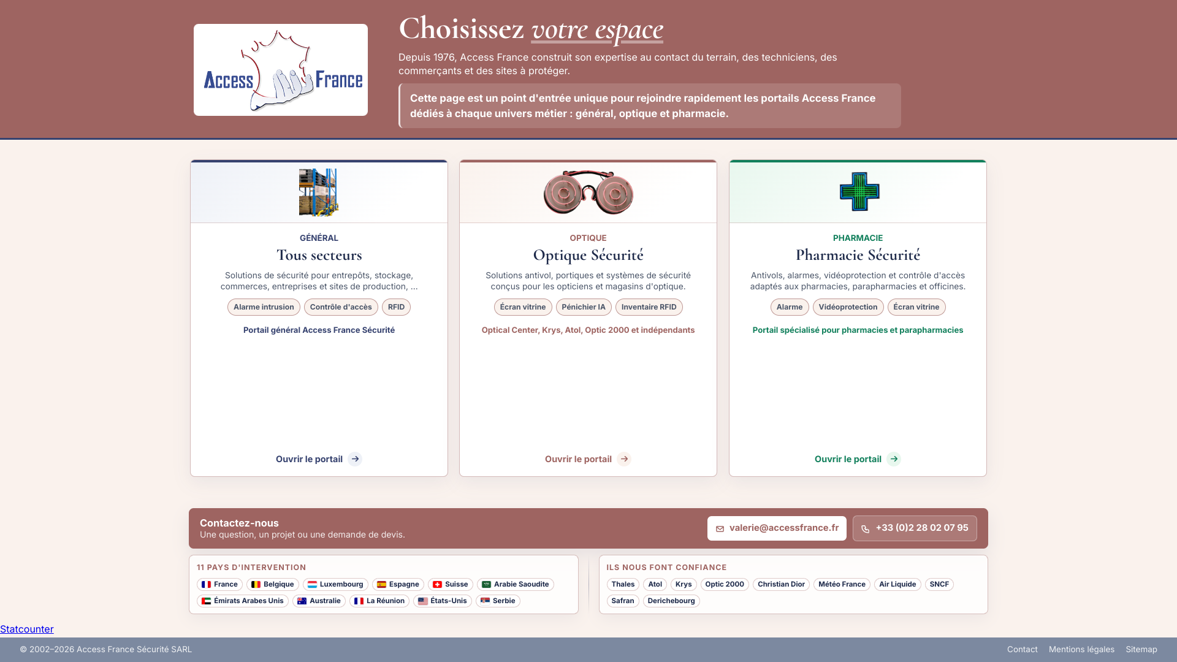1177x662 pixels.
Task: Go to Contact in the footer
Action: (x=1023, y=650)
